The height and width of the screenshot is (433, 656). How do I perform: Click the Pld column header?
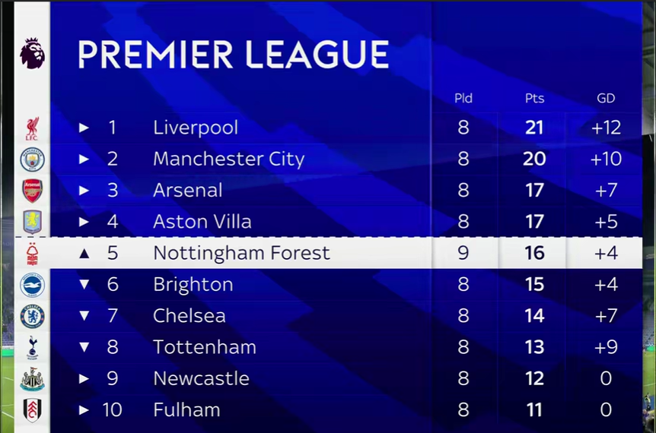tap(463, 99)
